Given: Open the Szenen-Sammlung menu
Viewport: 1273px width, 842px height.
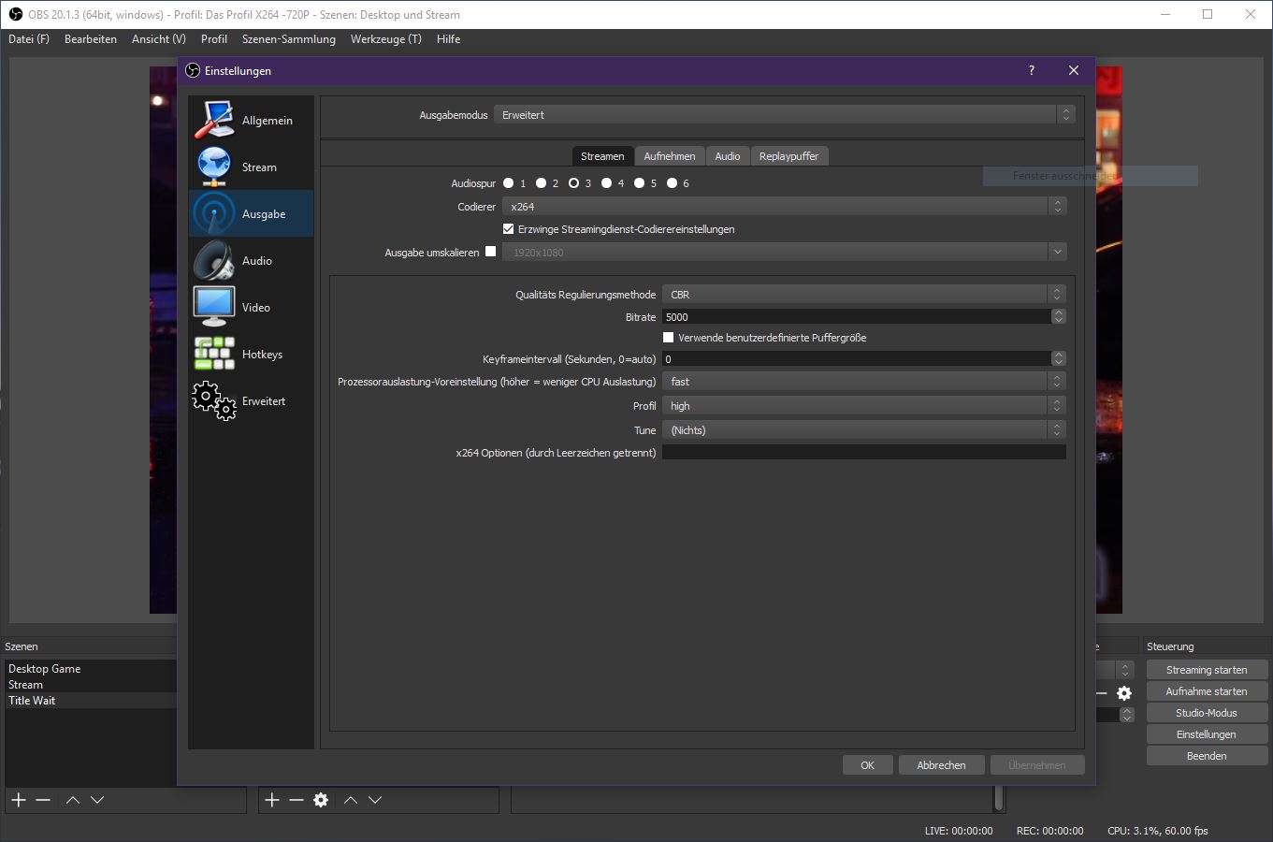Looking at the screenshot, I should pyautogui.click(x=289, y=39).
